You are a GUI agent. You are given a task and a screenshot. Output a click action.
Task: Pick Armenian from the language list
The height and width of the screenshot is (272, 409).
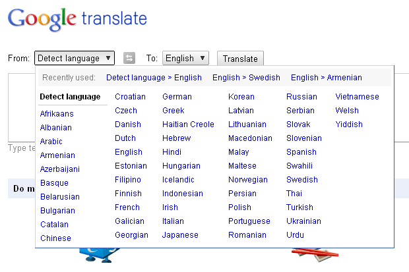pos(57,155)
